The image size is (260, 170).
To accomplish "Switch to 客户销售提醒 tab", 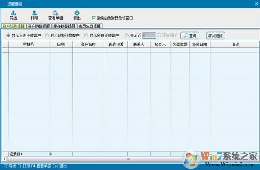I will [39, 26].
